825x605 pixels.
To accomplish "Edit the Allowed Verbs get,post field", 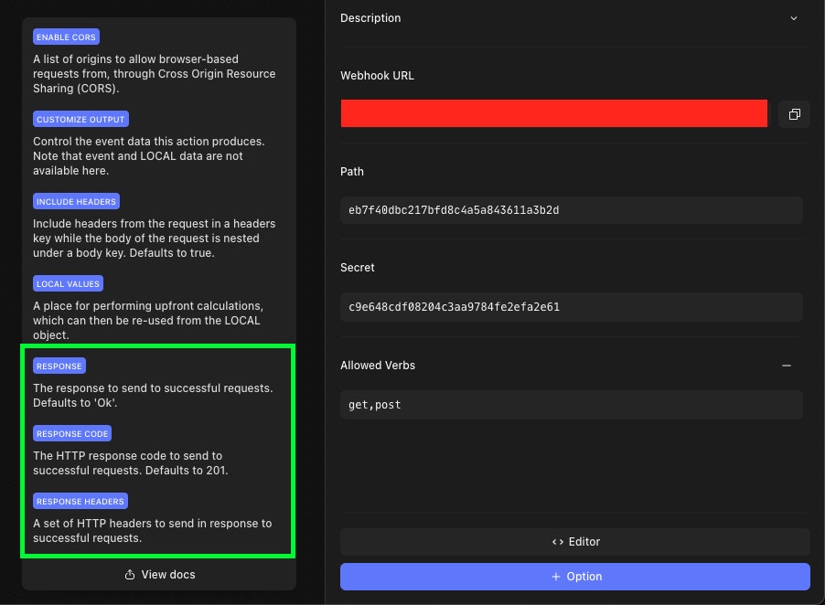I will [x=572, y=405].
